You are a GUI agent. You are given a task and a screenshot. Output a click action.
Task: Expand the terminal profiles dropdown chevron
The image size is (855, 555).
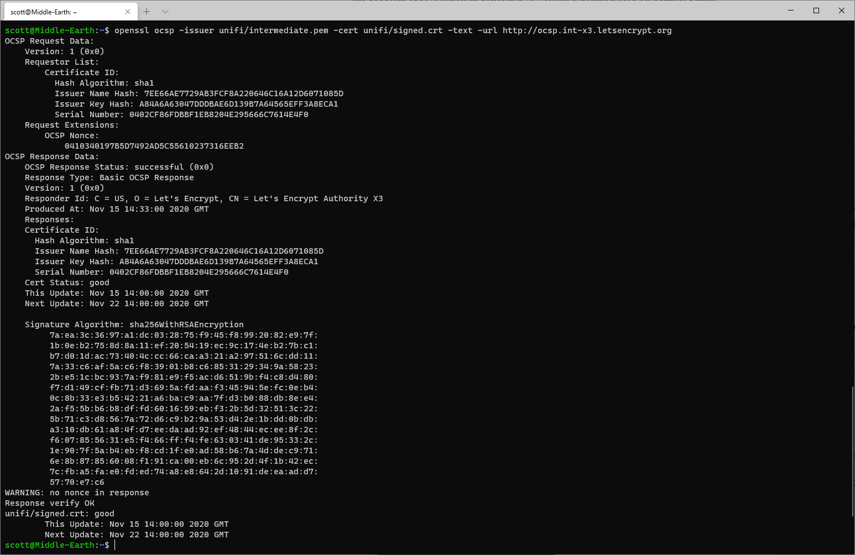[x=165, y=12]
